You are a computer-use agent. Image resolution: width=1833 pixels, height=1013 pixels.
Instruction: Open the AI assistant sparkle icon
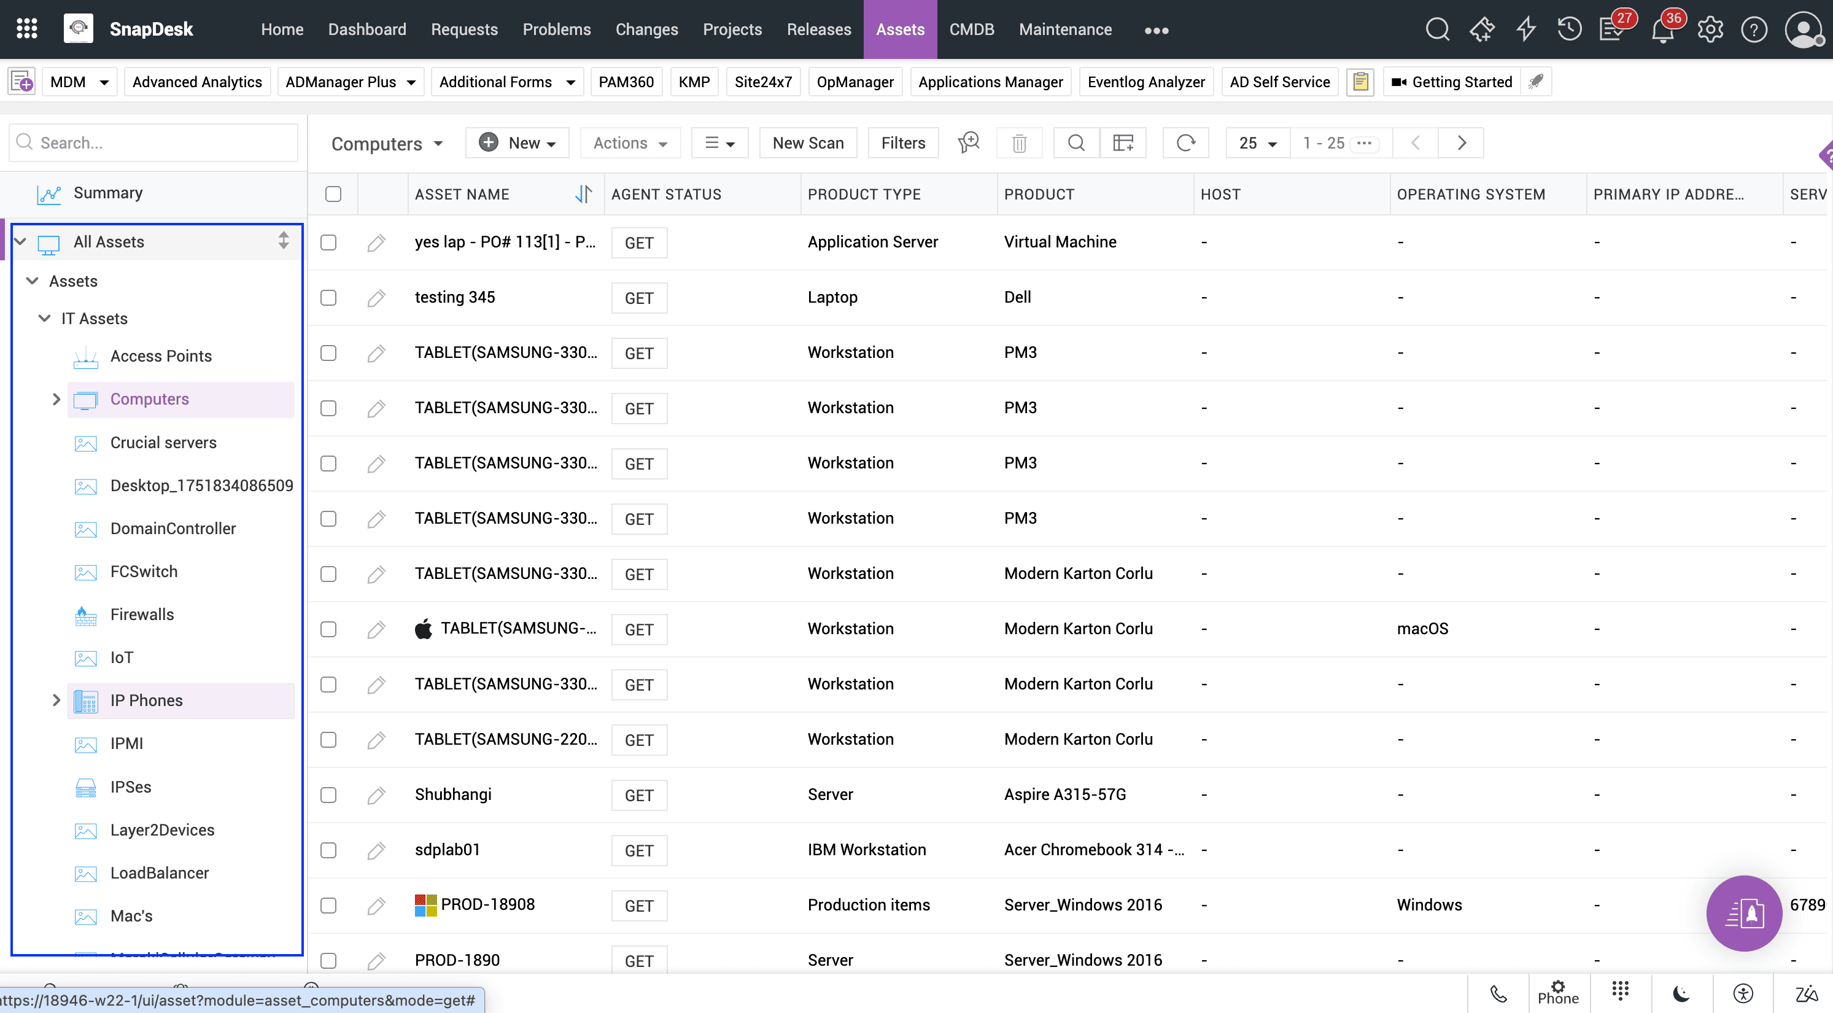coord(1482,29)
